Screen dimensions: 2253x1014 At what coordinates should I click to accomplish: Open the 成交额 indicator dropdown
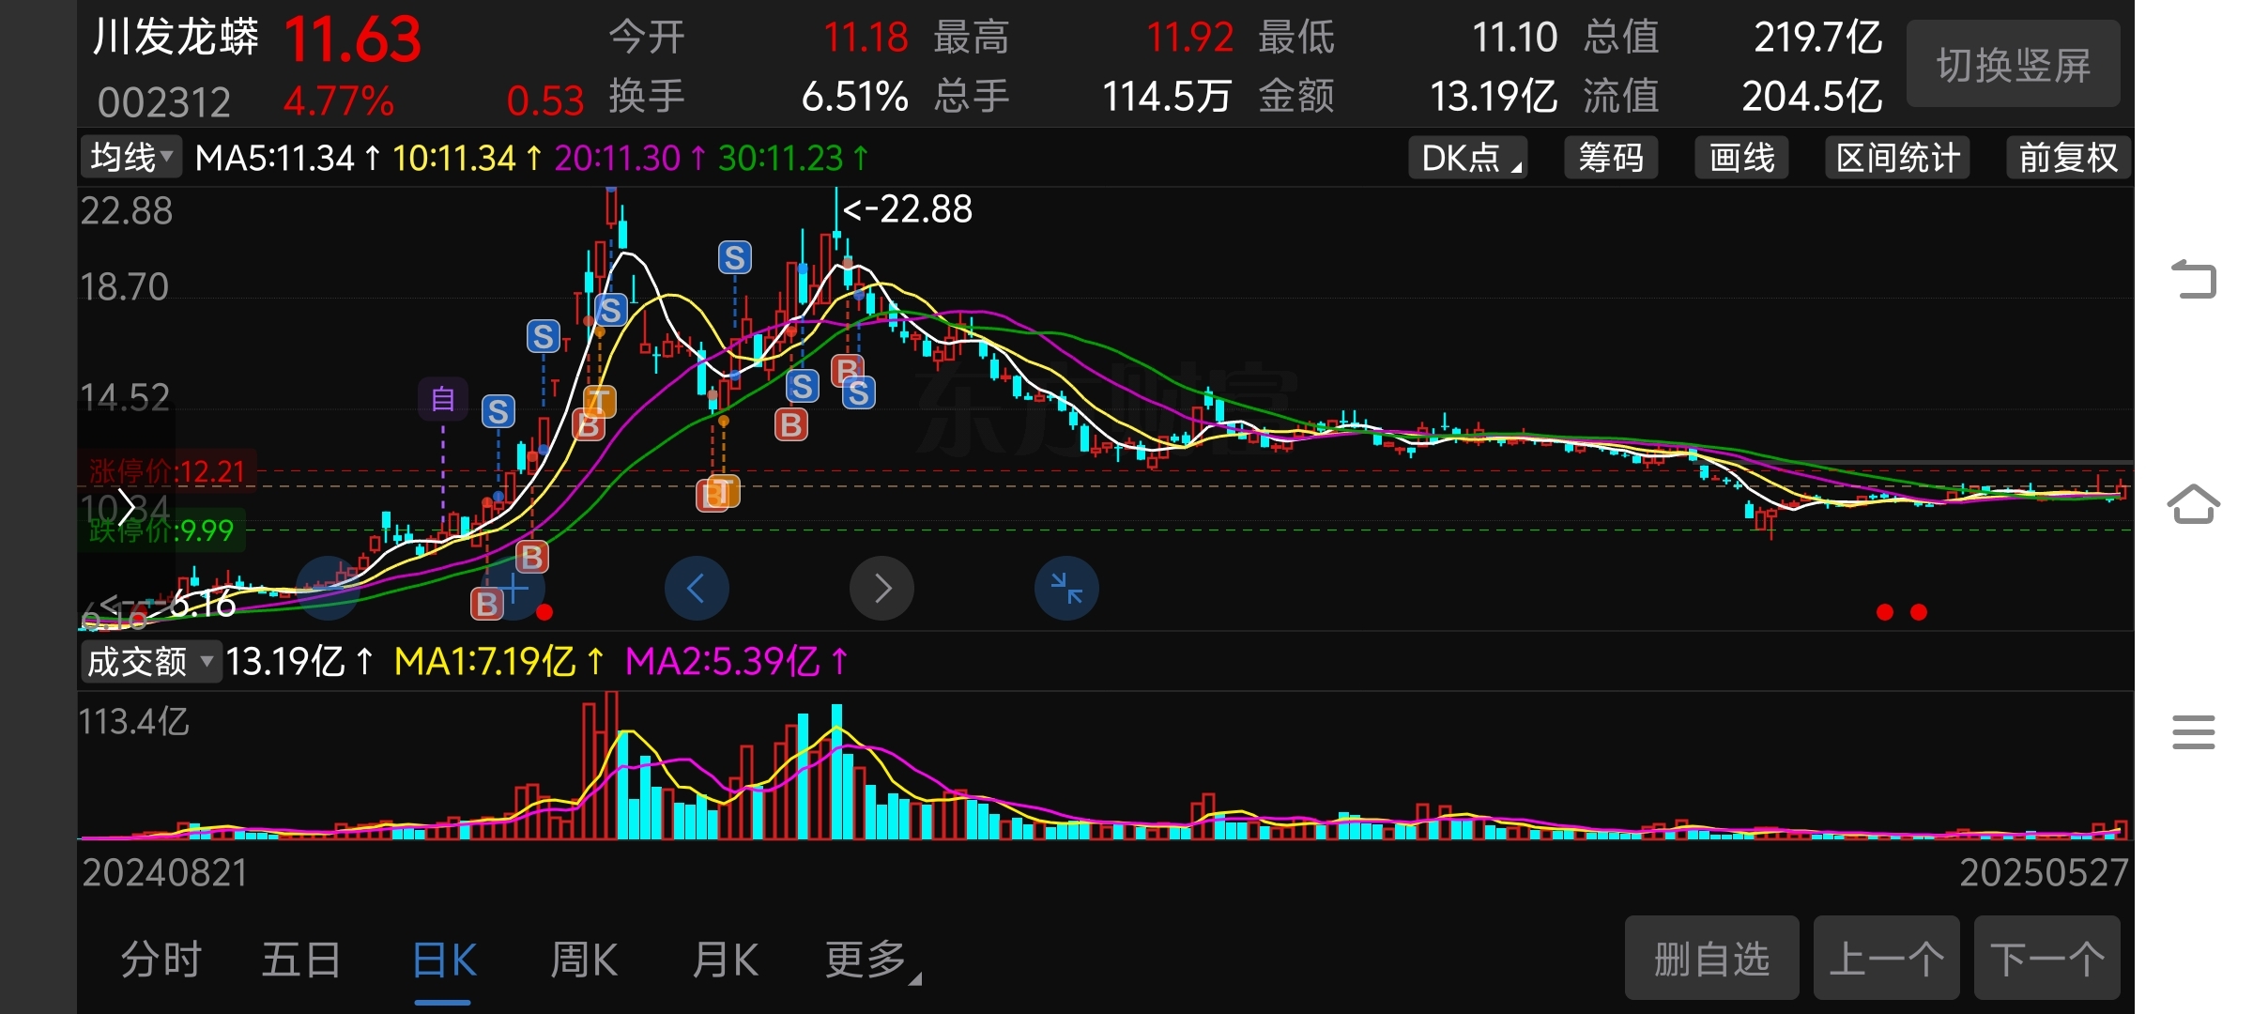click(150, 662)
